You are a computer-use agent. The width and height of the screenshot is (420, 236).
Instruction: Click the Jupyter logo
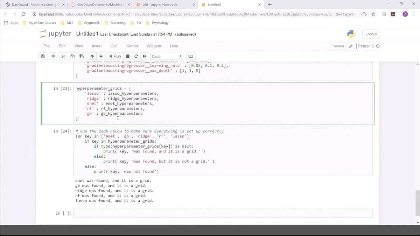coord(56,34)
